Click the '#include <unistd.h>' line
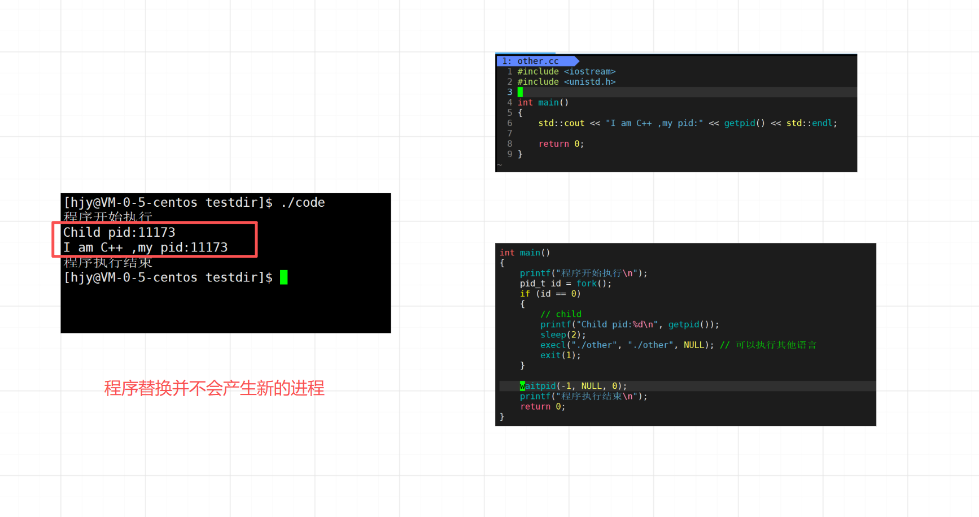This screenshot has height=517, width=979. [566, 82]
